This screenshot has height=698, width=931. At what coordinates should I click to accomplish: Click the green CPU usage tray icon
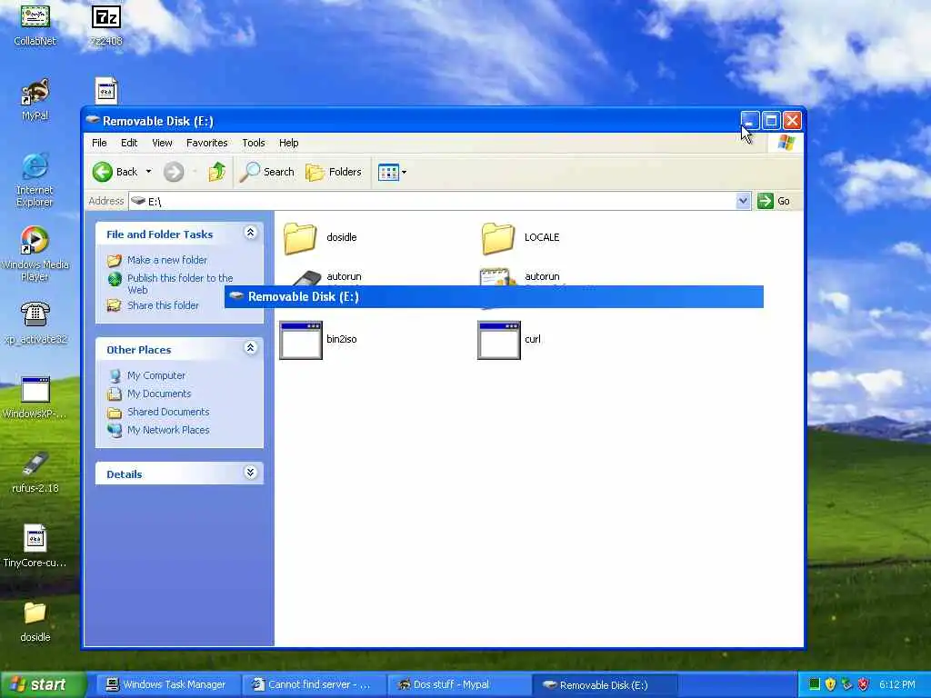click(x=815, y=685)
